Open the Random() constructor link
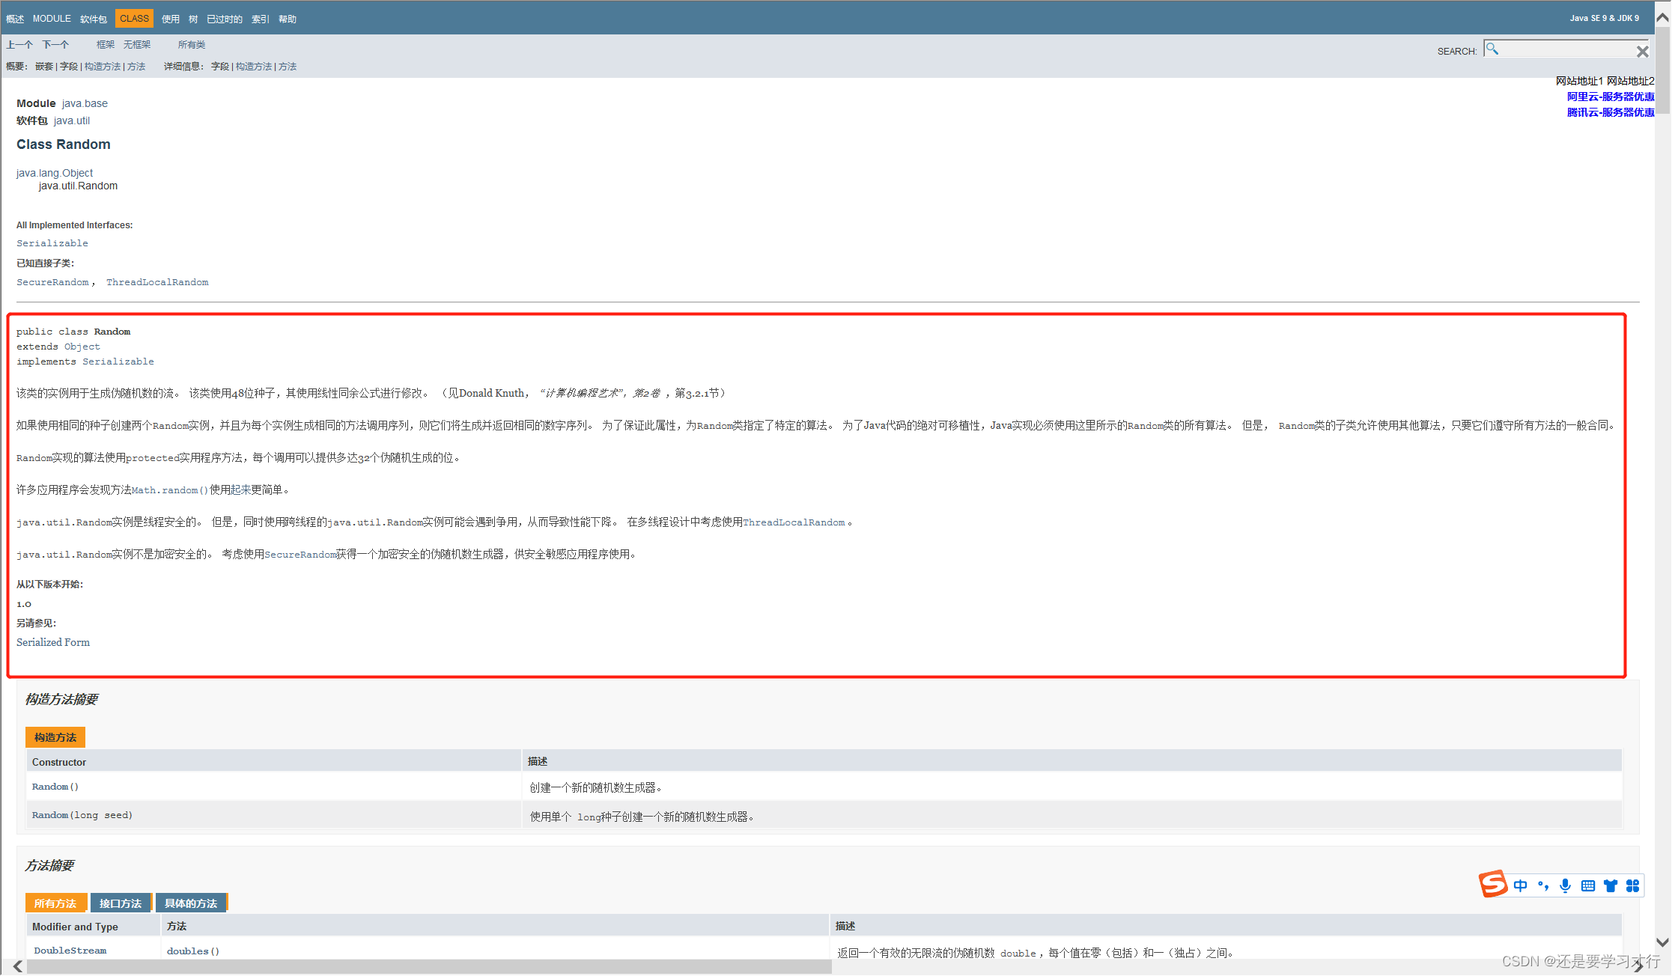The height and width of the screenshot is (976, 1672). click(x=55, y=787)
